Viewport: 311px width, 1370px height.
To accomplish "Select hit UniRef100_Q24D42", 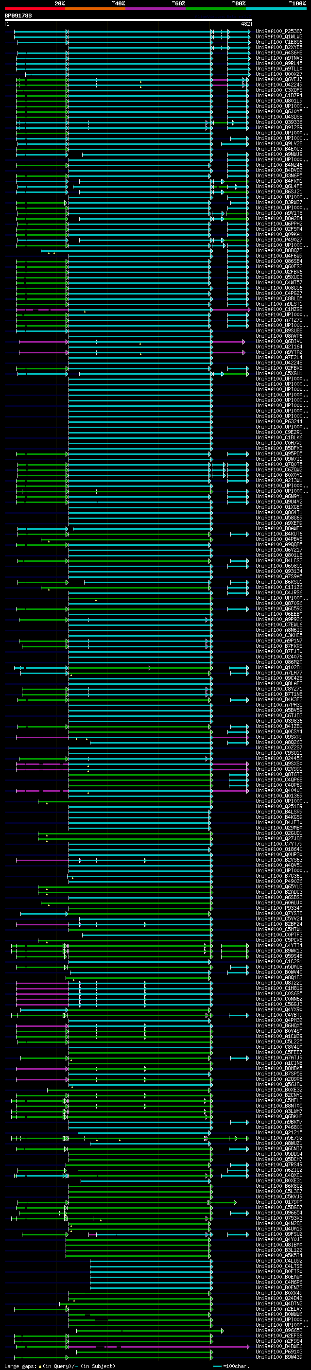I will click(x=279, y=1298).
